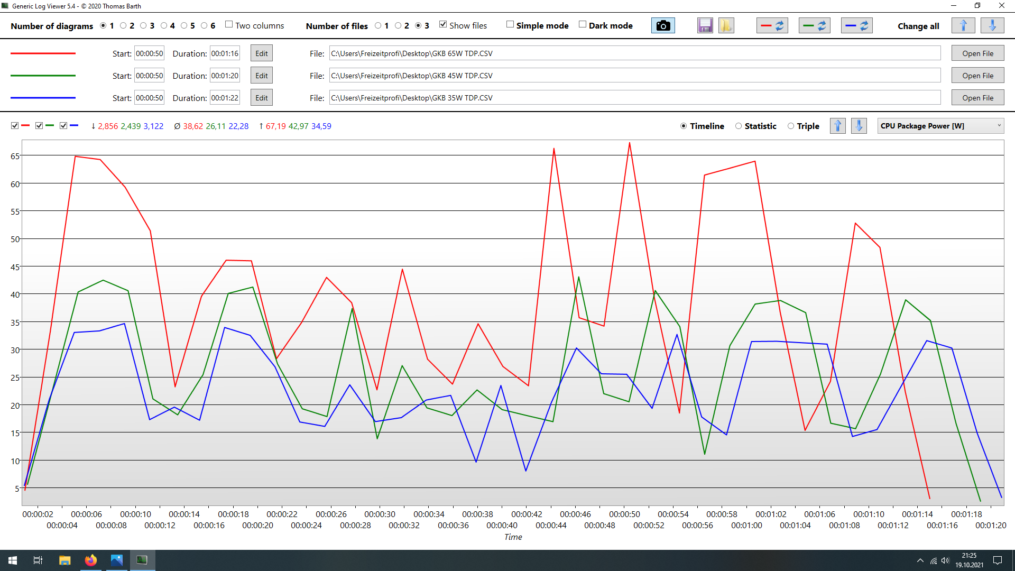Hide the green curve via its checkbox
This screenshot has height=571, width=1015.
[39, 126]
